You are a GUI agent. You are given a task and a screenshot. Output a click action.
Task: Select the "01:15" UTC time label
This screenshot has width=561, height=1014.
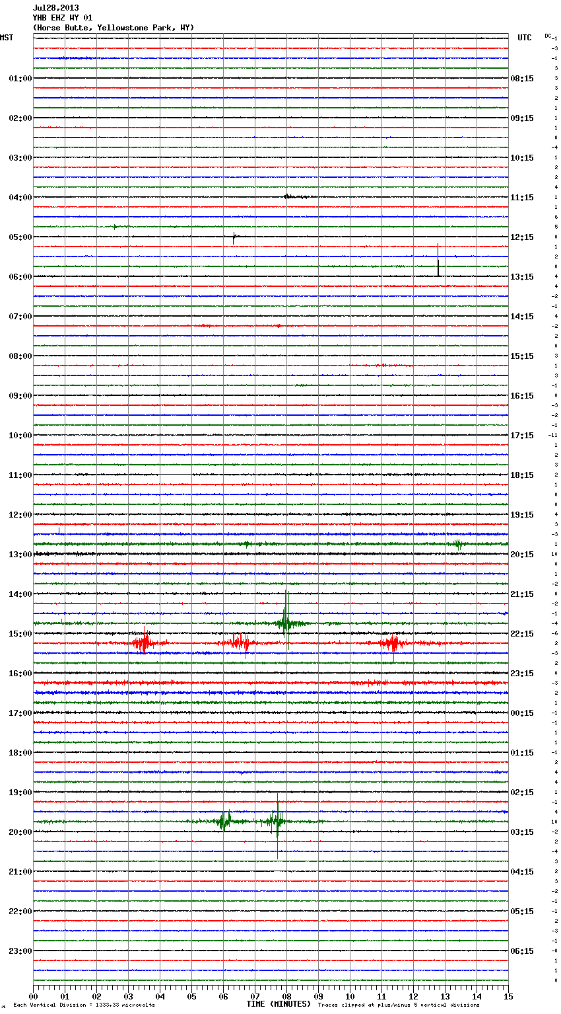[x=522, y=753]
